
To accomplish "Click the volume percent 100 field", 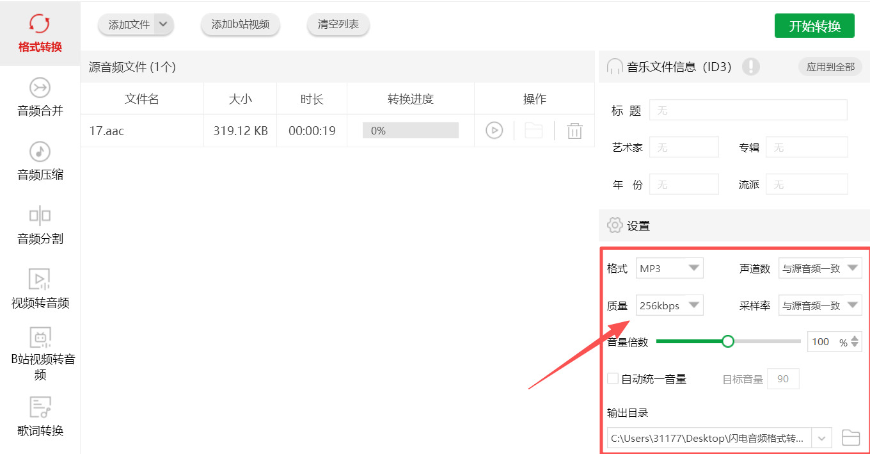I will point(821,342).
